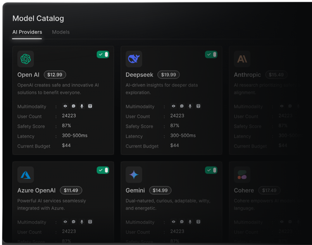
Task: Click the Anthropic logo icon
Action: pos(242,59)
